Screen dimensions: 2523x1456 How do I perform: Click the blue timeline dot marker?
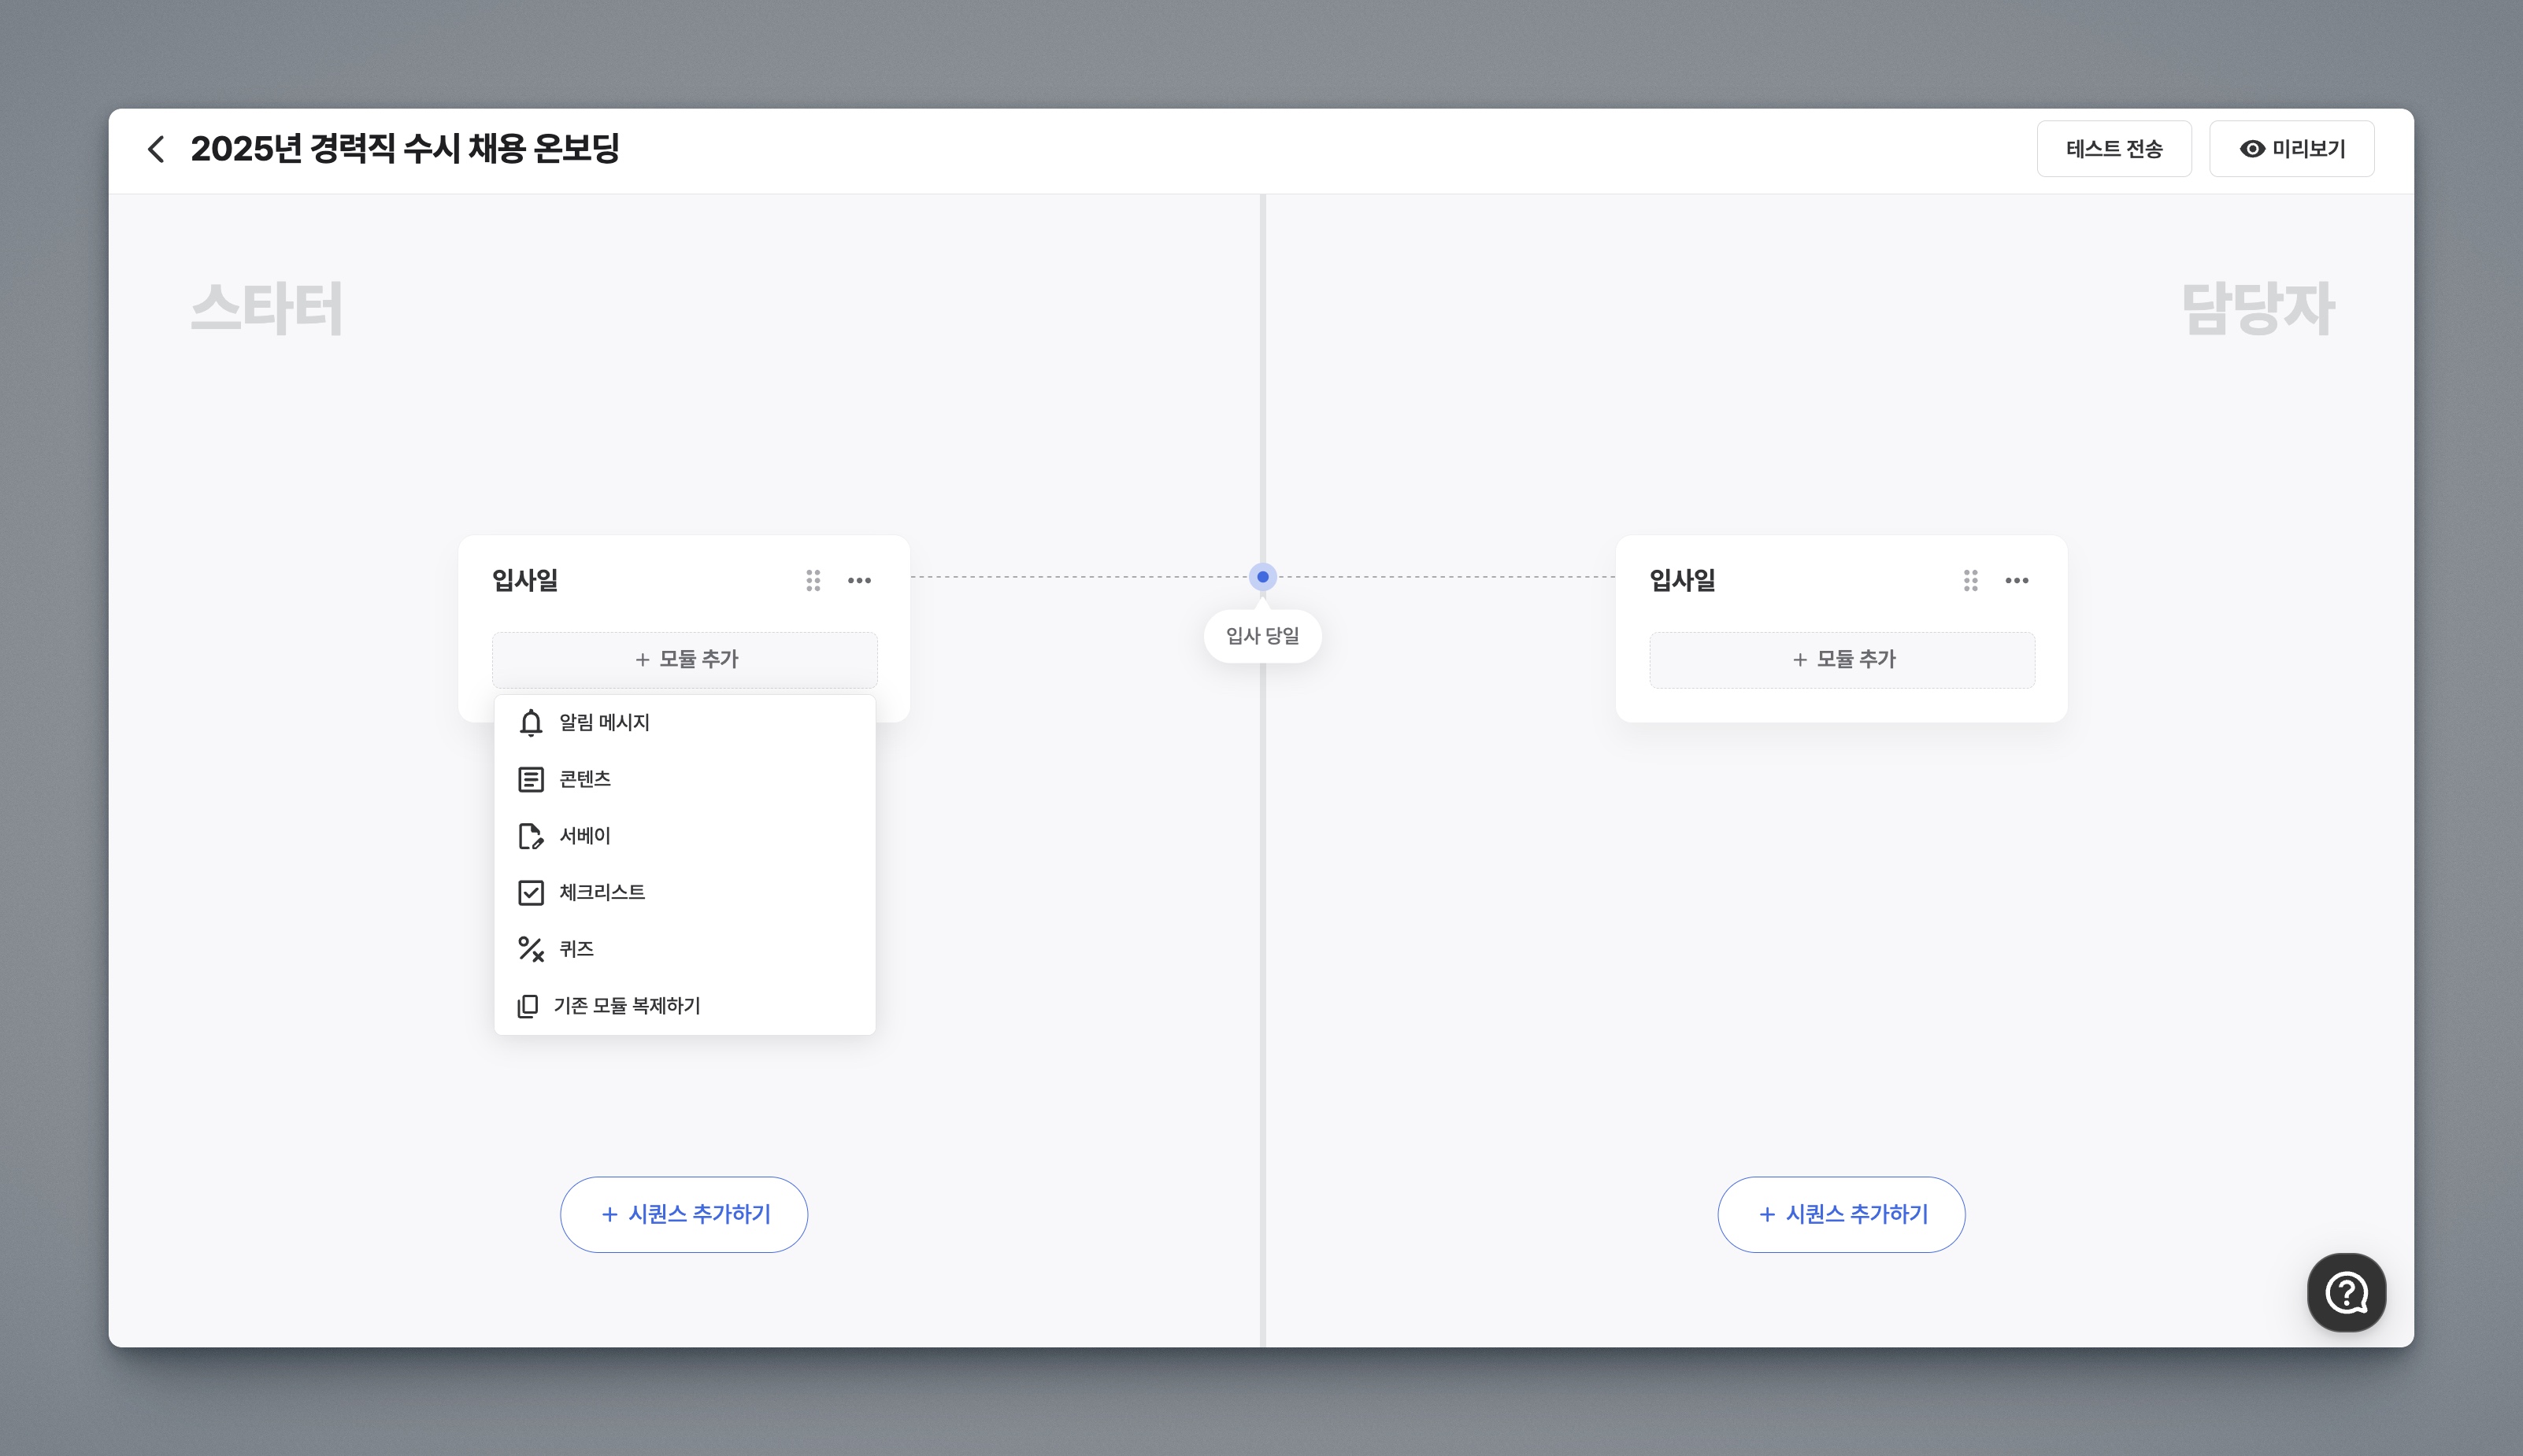coord(1262,577)
